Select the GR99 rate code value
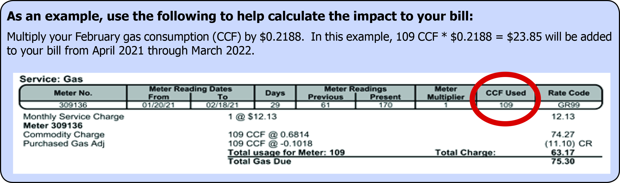620x183 pixels. (x=569, y=105)
